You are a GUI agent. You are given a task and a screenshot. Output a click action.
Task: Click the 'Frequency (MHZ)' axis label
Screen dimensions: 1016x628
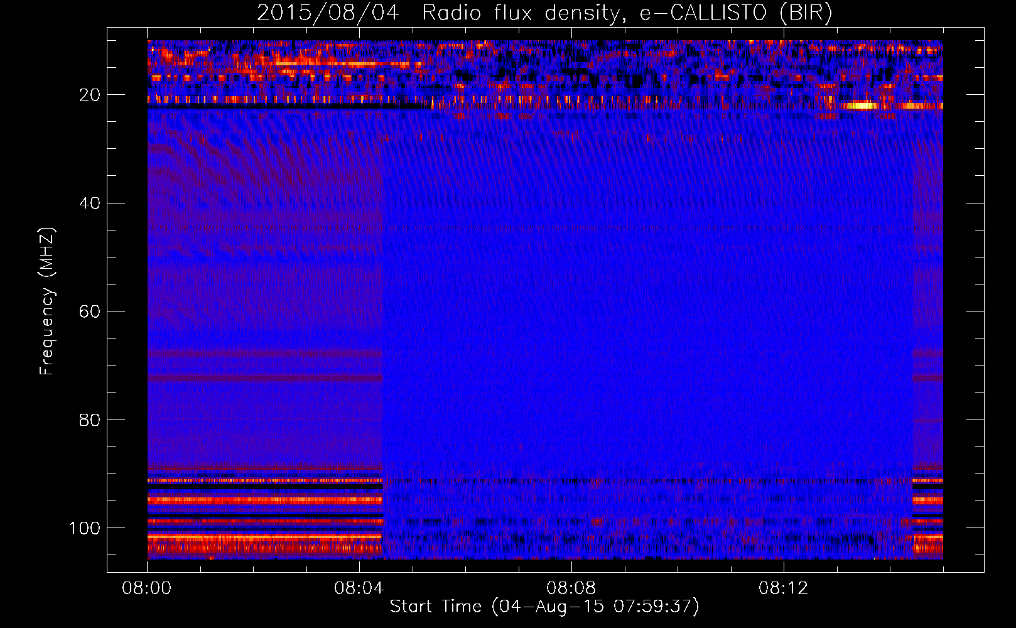[x=47, y=301]
